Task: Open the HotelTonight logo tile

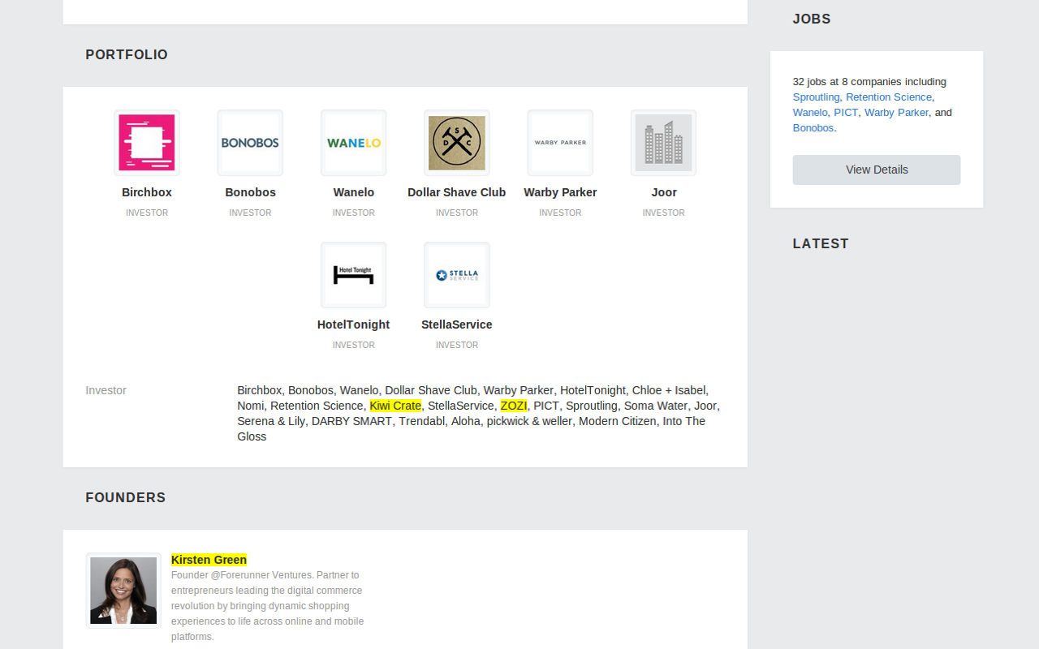Action: point(353,275)
